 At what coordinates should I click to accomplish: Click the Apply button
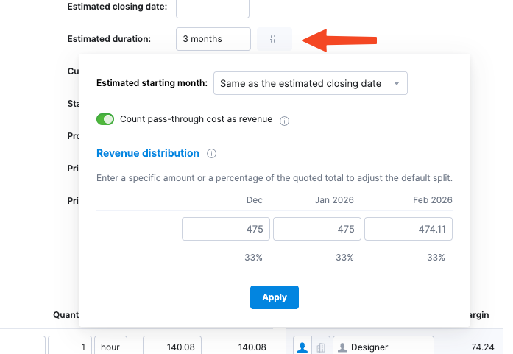[x=275, y=297]
